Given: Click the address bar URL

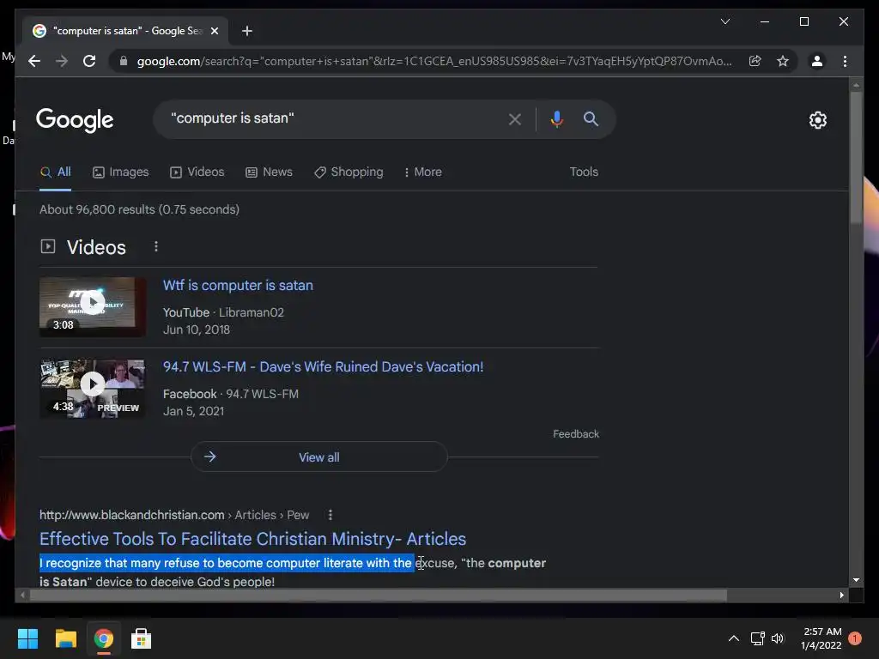Looking at the screenshot, I should (x=434, y=61).
